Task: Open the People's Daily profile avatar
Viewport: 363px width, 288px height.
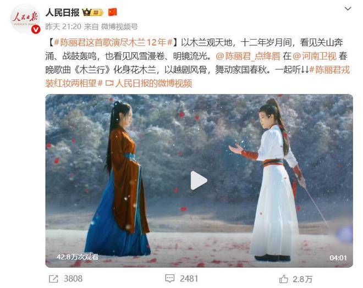Action: [25, 19]
